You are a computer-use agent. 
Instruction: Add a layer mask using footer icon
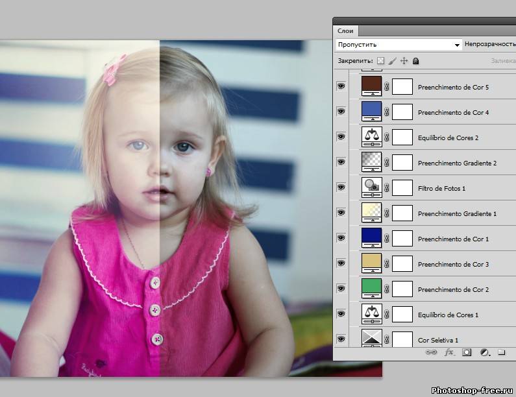(x=467, y=353)
